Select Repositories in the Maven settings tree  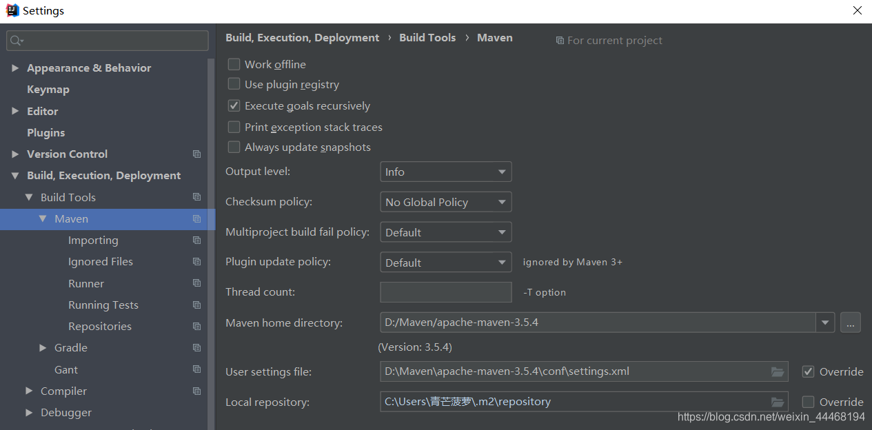click(x=99, y=325)
